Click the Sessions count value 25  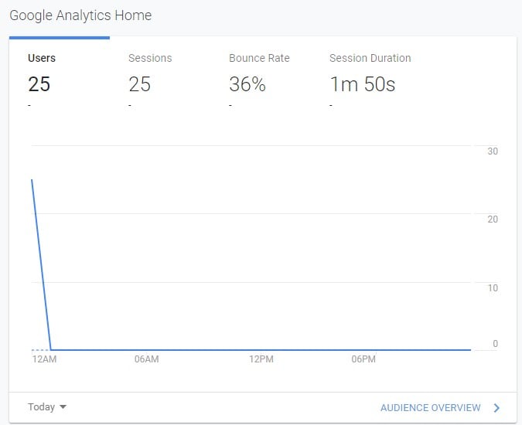(139, 84)
